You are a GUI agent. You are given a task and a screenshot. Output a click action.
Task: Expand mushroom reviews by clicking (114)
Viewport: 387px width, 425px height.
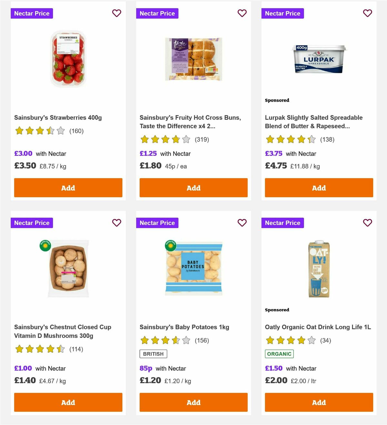point(76,349)
